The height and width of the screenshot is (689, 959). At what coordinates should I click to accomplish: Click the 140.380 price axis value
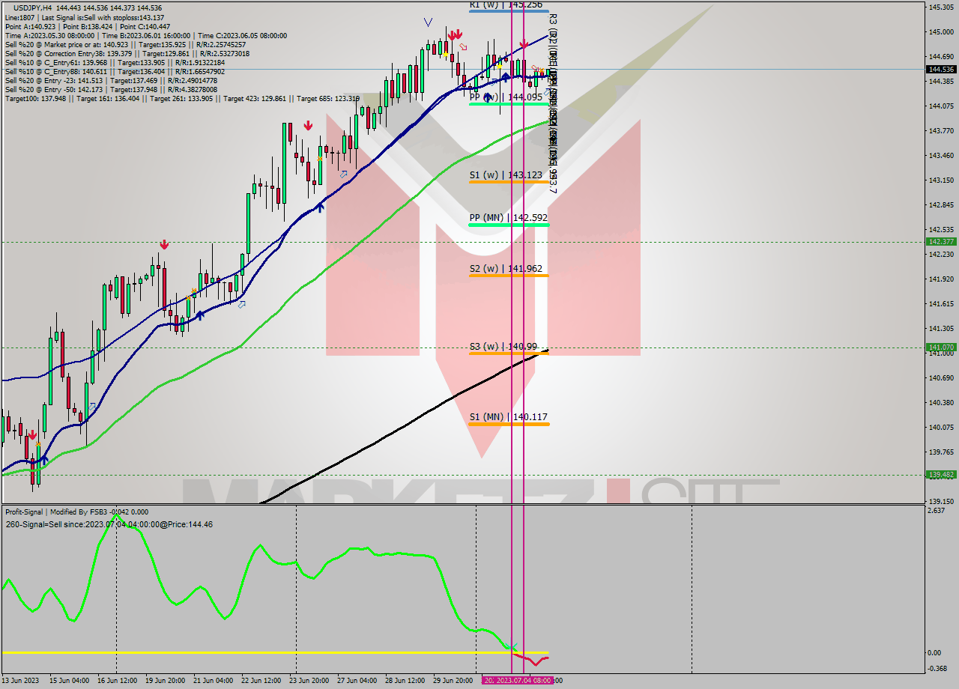(x=940, y=403)
